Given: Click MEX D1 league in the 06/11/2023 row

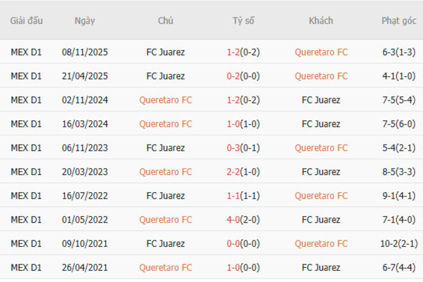Looking at the screenshot, I should click(26, 148).
